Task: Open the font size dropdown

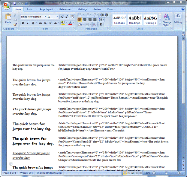Action: [x=57, y=17]
